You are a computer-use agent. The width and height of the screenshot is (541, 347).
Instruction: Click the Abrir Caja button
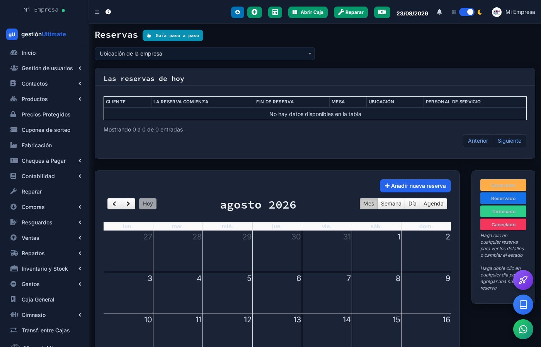[x=308, y=12]
